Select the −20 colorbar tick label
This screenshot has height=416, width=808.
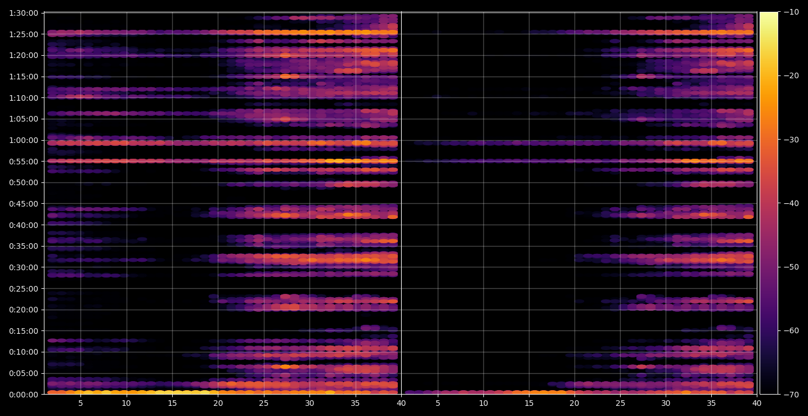click(x=790, y=76)
